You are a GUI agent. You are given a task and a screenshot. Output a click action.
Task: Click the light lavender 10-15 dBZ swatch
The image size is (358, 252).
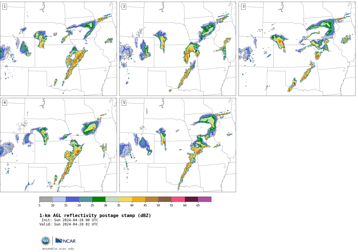59,199
